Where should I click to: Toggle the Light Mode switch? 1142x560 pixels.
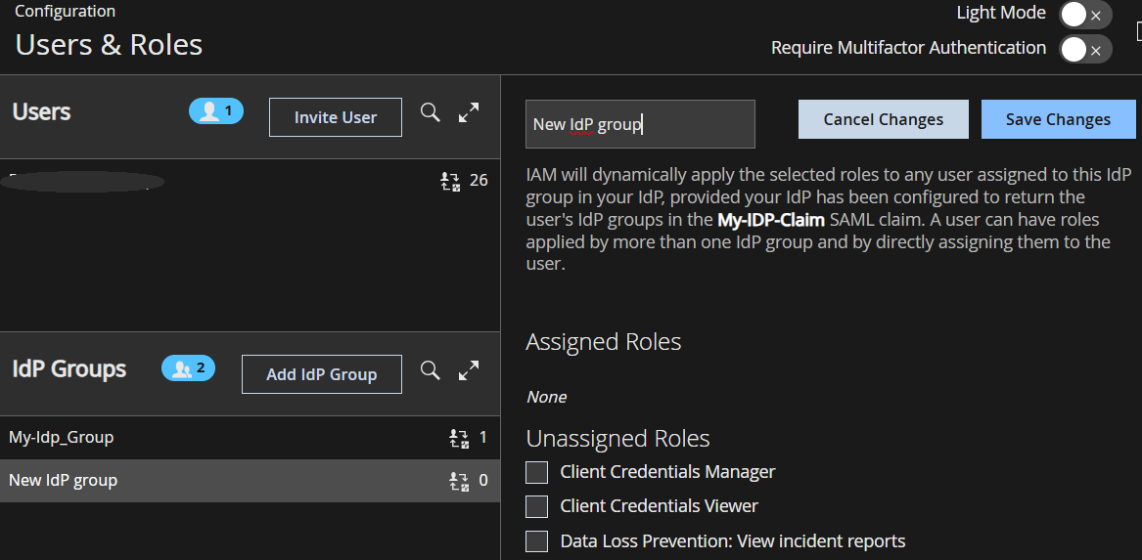click(1085, 15)
